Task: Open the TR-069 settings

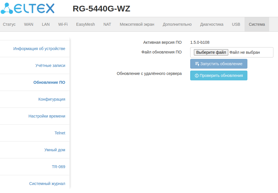Action: [x=59, y=167]
